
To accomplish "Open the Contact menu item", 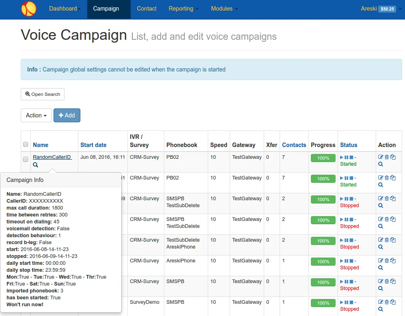I will click(146, 9).
